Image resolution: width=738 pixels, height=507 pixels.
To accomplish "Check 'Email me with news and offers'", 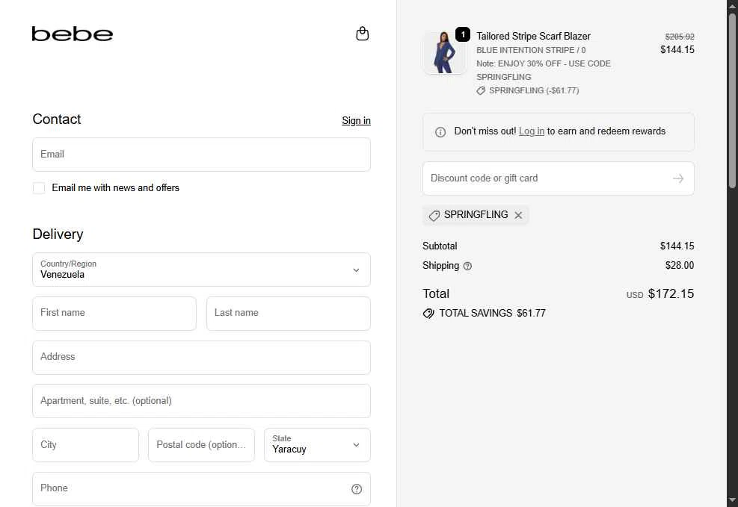I will tap(39, 188).
